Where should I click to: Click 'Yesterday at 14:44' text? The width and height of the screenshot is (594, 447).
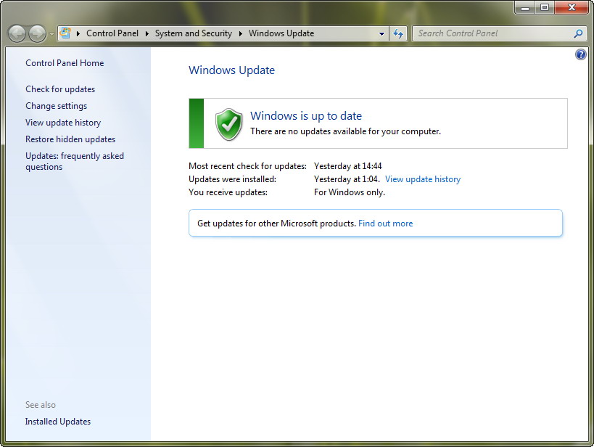347,166
